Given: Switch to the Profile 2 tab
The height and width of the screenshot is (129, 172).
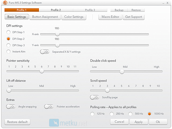Looking at the screenshot, I should click(x=56, y=10).
